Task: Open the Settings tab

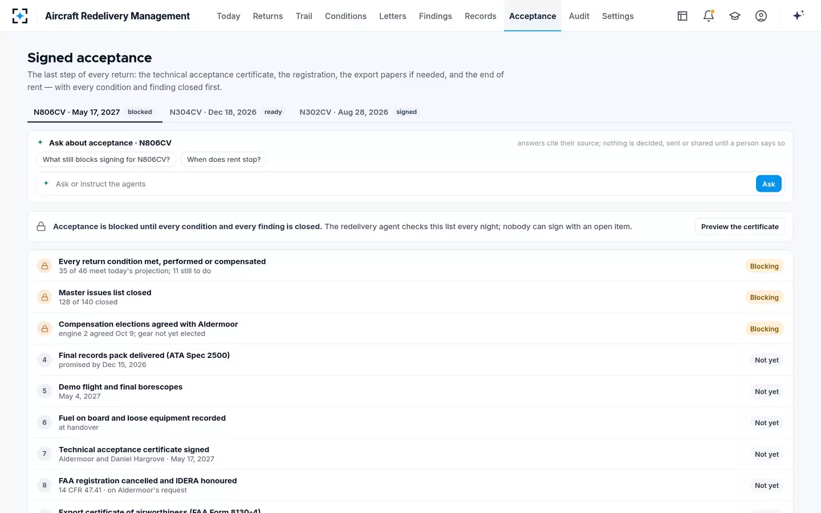Action: click(x=617, y=16)
